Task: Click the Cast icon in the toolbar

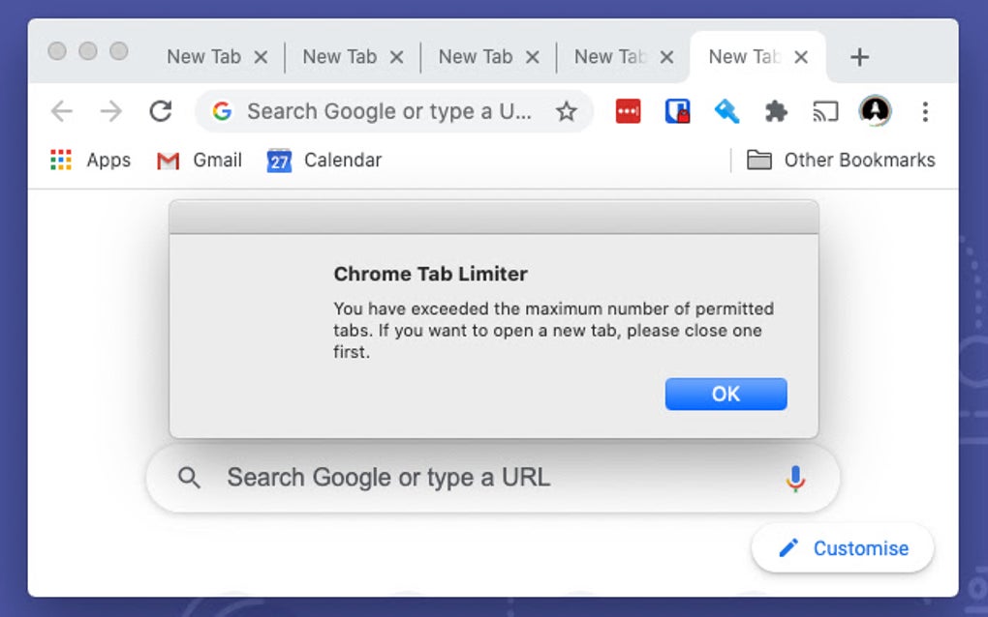Action: click(x=825, y=111)
